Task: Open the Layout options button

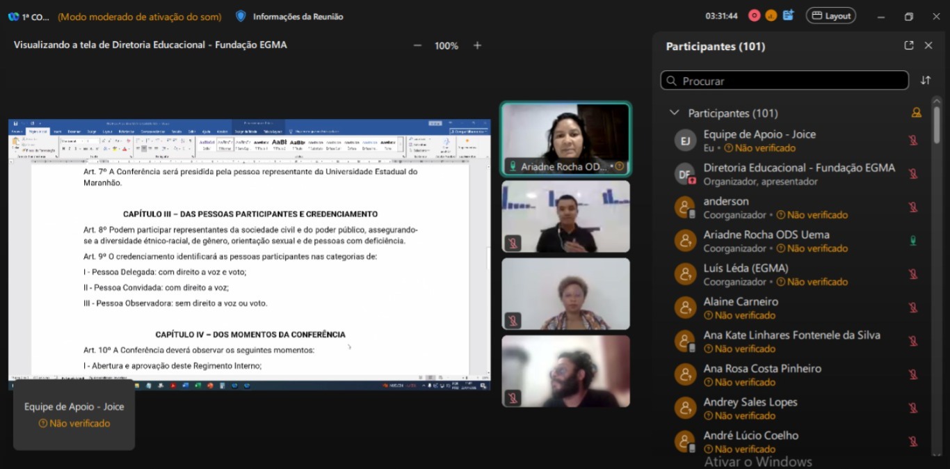Action: click(x=830, y=16)
